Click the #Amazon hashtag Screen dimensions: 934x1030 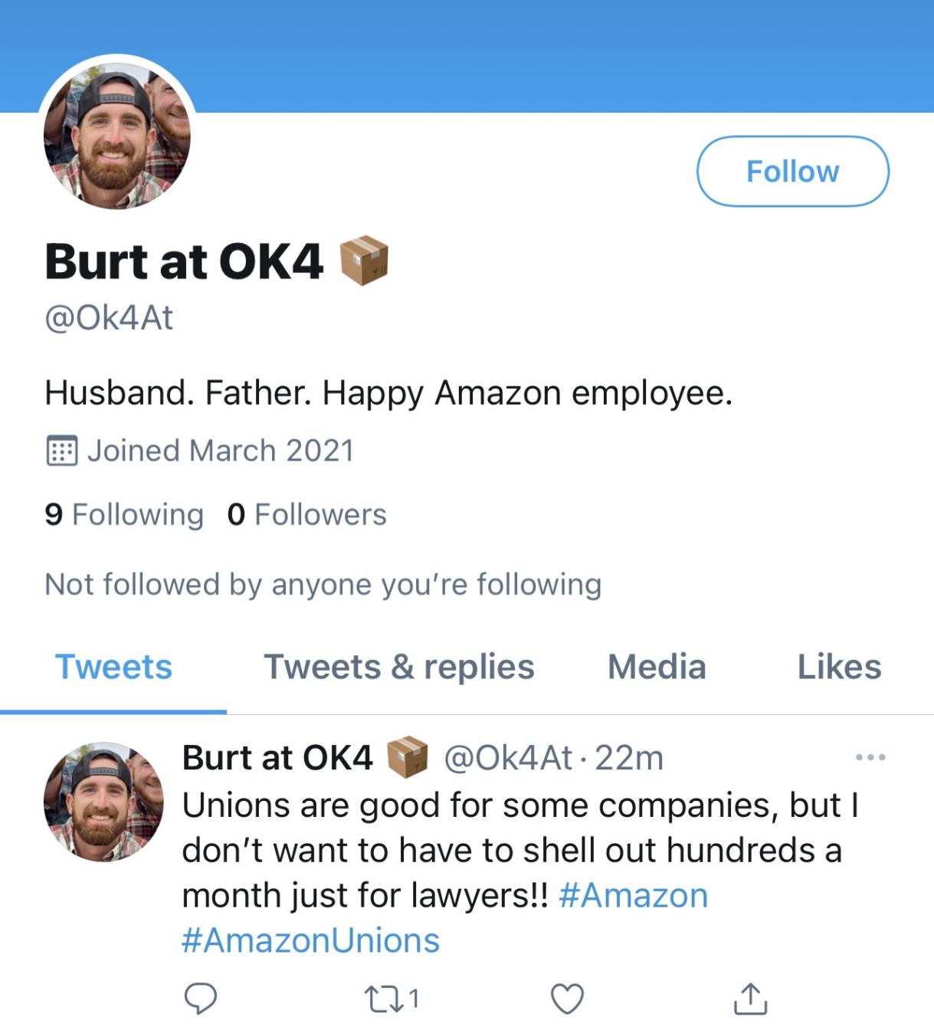[633, 895]
